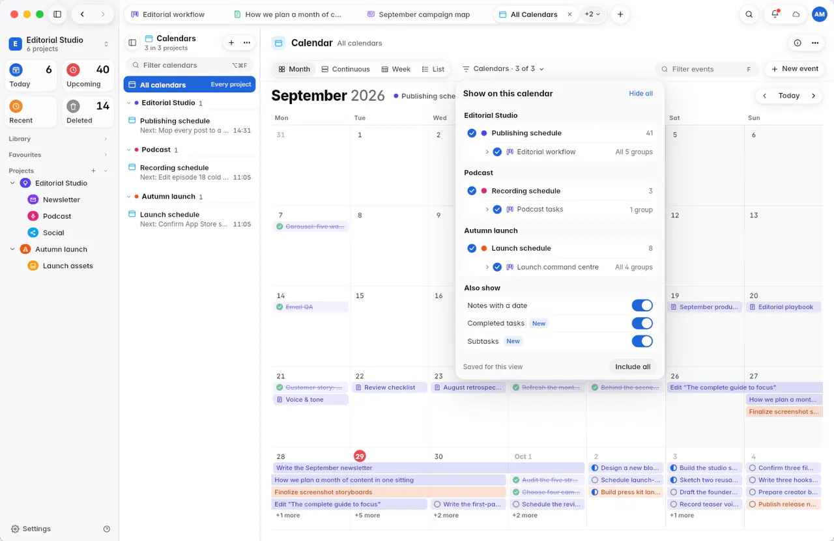
Task: Open calendar header more options ellipsis
Action: tap(815, 43)
